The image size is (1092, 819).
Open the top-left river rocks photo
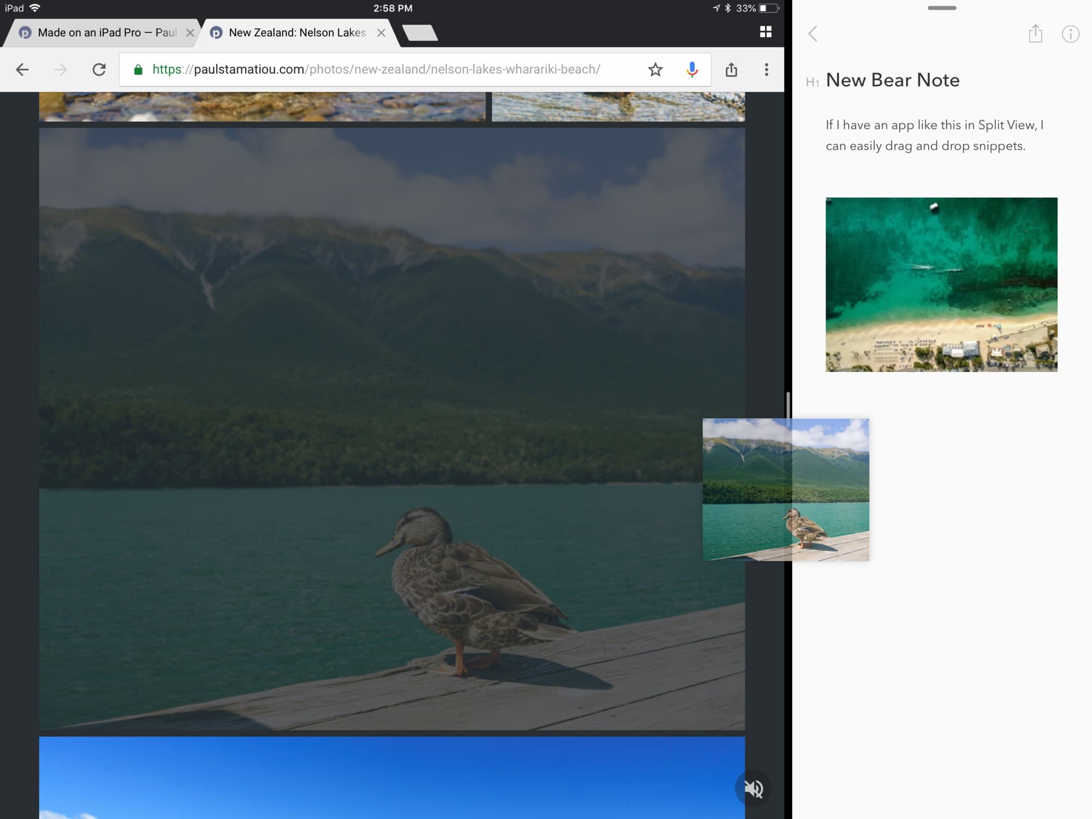coord(262,107)
